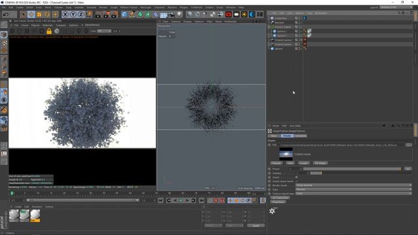The width and height of the screenshot is (418, 235).
Task: Click the Reload button under image preview
Action: coord(276,163)
